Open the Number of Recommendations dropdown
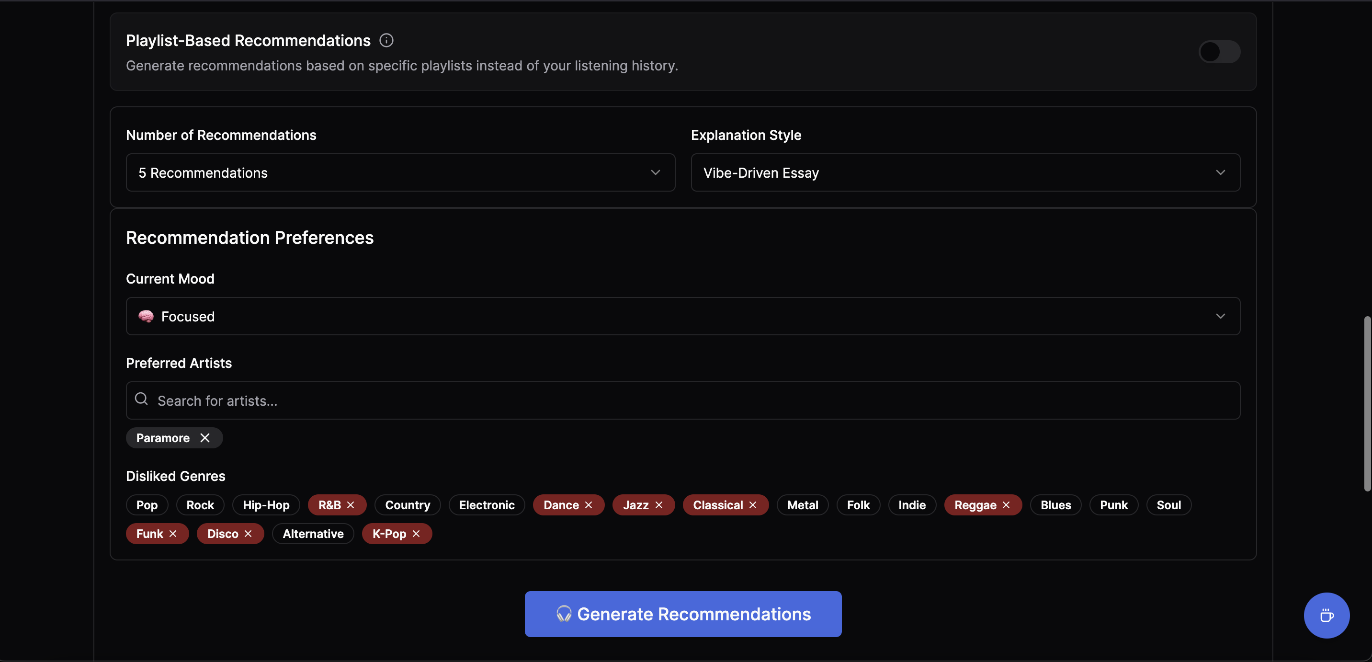Image resolution: width=1372 pixels, height=662 pixels. 400,172
